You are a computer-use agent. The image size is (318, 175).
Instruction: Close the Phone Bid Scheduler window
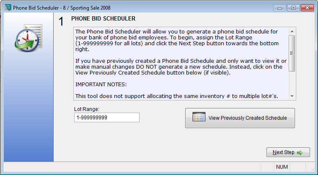[x=306, y=8]
